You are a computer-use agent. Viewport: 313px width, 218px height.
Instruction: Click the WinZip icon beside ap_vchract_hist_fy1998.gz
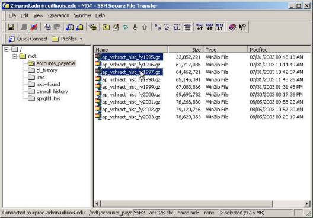click(x=98, y=79)
